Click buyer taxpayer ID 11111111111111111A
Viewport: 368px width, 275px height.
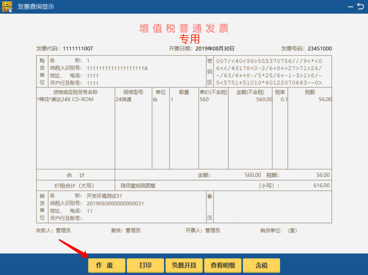click(x=117, y=68)
